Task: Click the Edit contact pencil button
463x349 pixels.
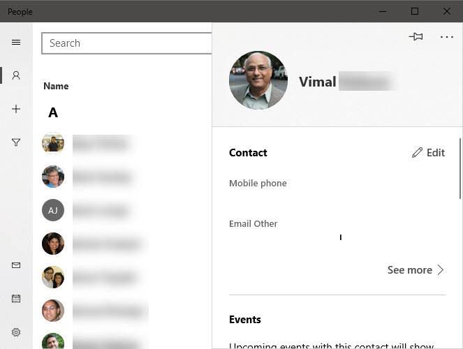Action: (x=428, y=153)
